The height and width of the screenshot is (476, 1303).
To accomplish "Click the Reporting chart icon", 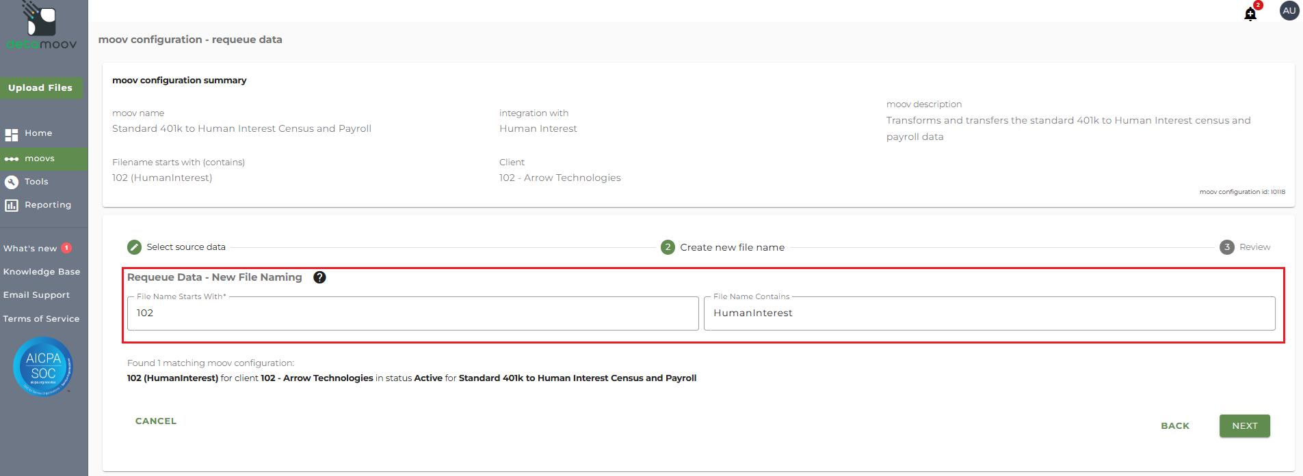I will pyautogui.click(x=12, y=205).
